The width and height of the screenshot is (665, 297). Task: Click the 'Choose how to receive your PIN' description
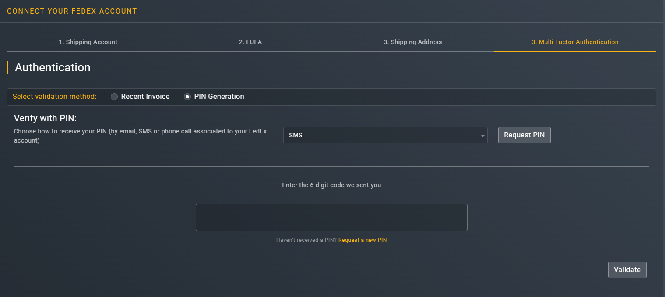tap(141, 136)
